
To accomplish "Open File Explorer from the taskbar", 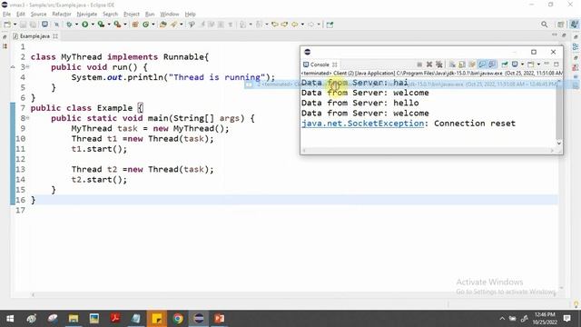I will coord(74,319).
